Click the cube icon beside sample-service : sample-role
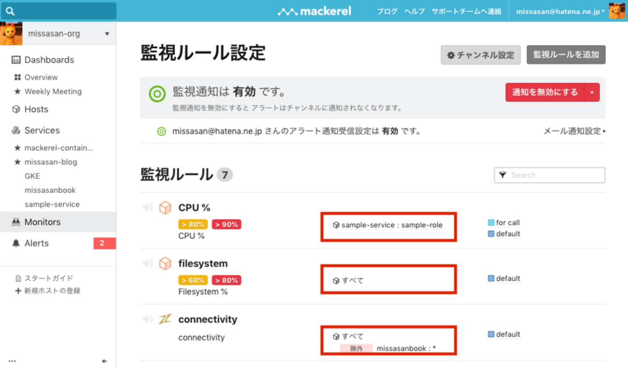 coord(336,225)
